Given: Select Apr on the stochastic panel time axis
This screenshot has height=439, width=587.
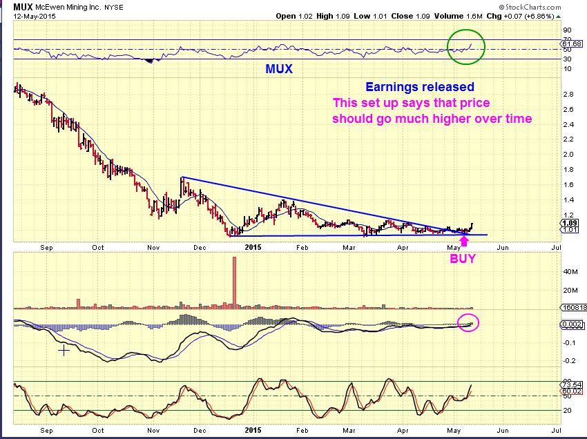Looking at the screenshot, I should point(403,431).
